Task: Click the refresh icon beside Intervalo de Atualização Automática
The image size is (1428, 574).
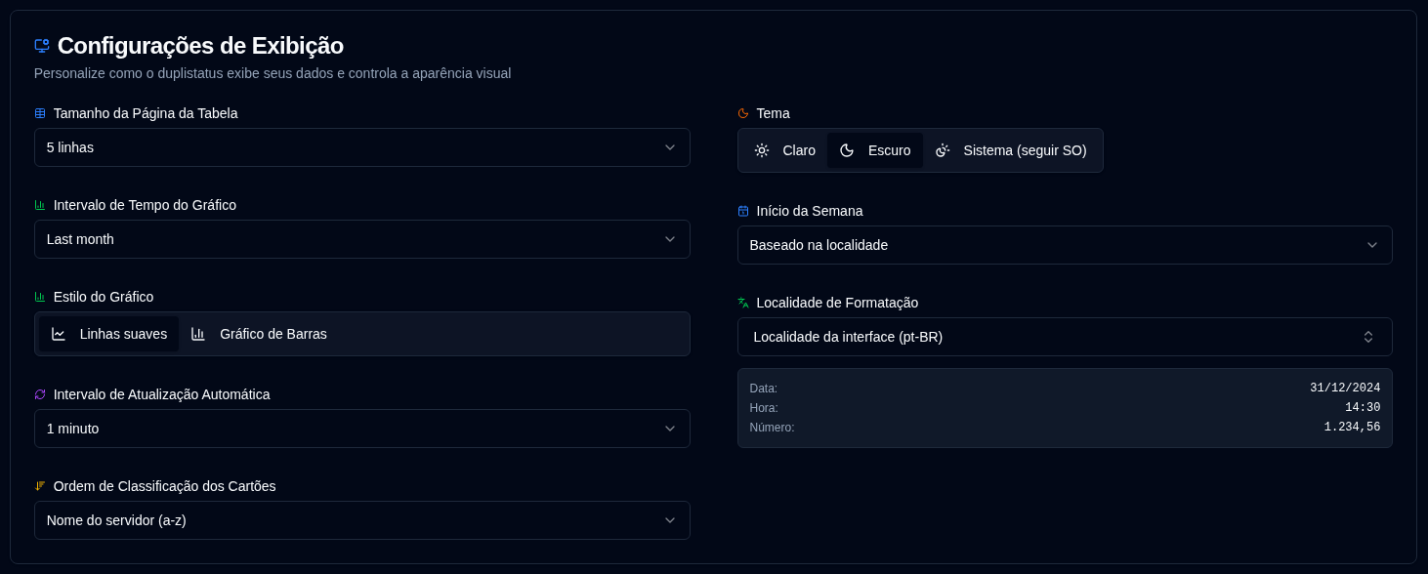Action: [x=40, y=394]
